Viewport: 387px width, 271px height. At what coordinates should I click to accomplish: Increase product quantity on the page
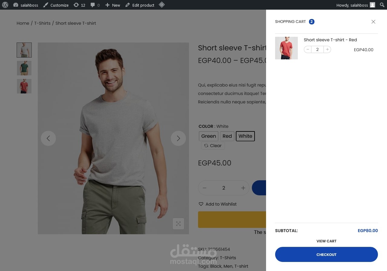click(243, 188)
